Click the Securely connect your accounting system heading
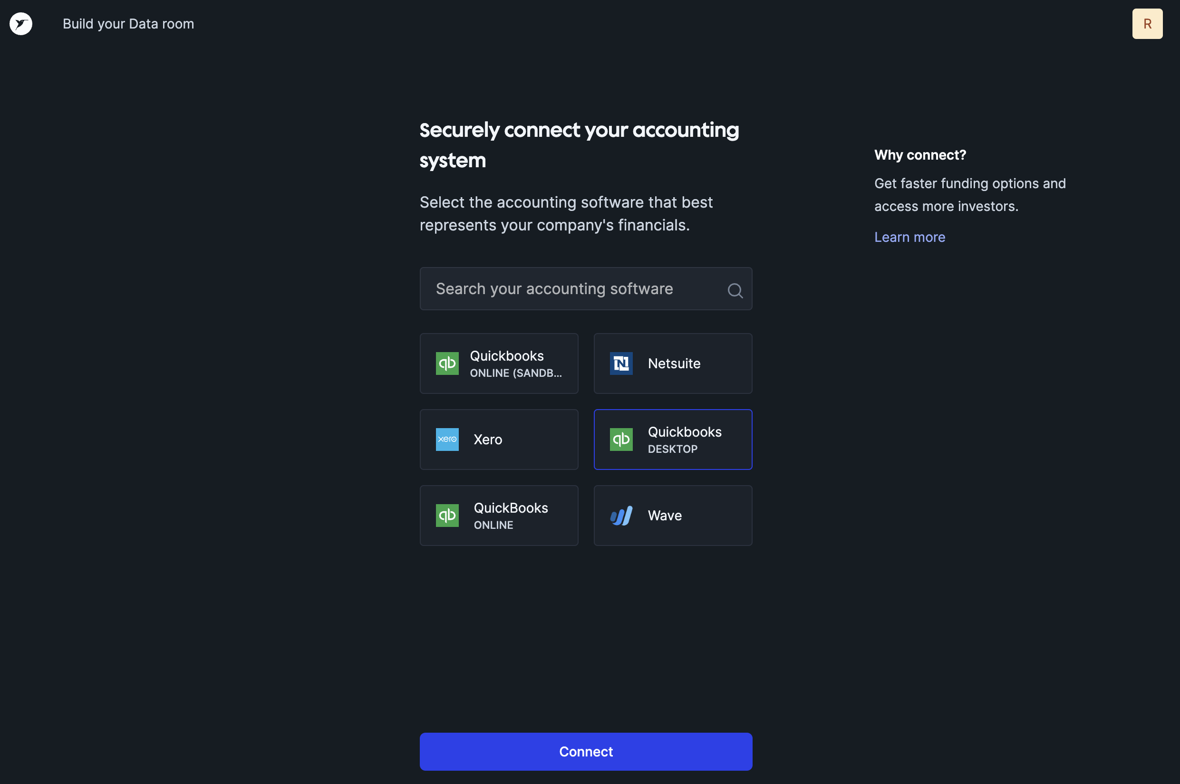The image size is (1180, 784). 579,145
